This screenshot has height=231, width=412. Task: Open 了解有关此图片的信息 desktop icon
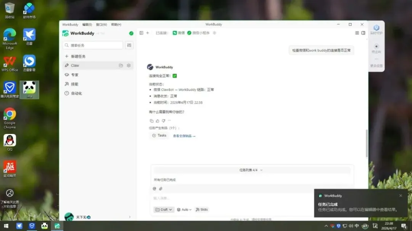point(10,199)
